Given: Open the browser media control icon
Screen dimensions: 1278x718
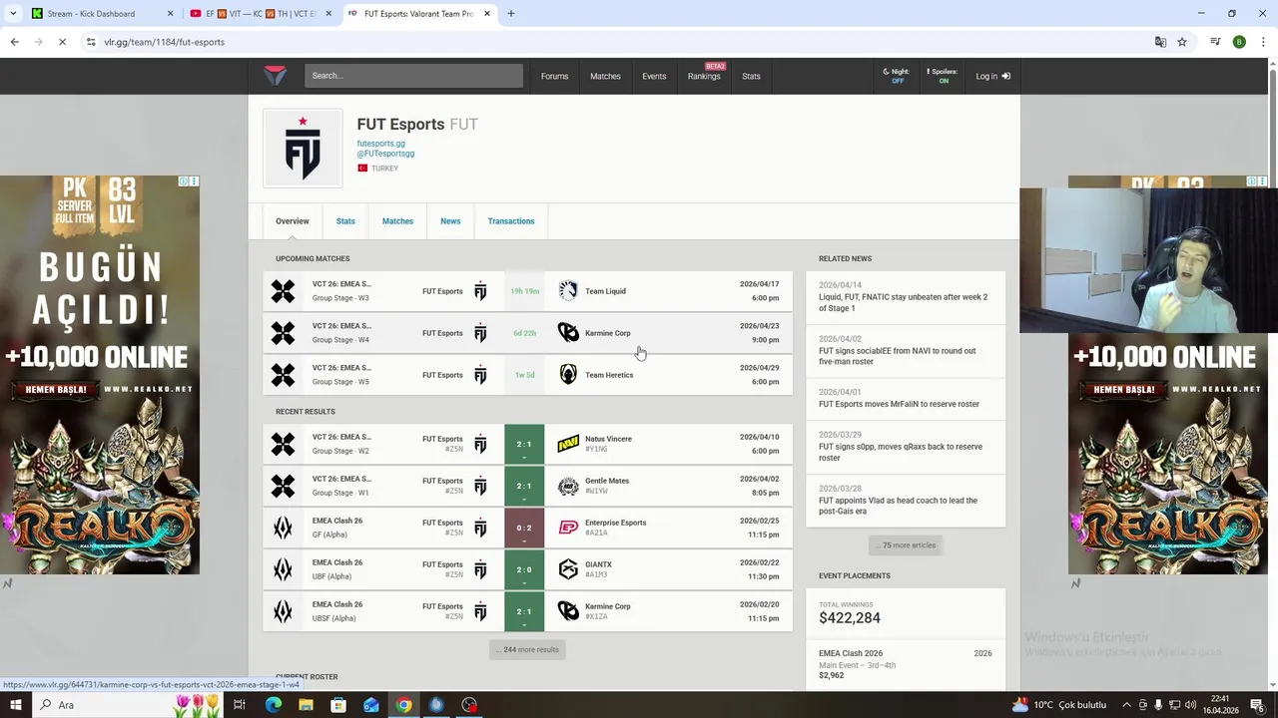Looking at the screenshot, I should click(1215, 42).
